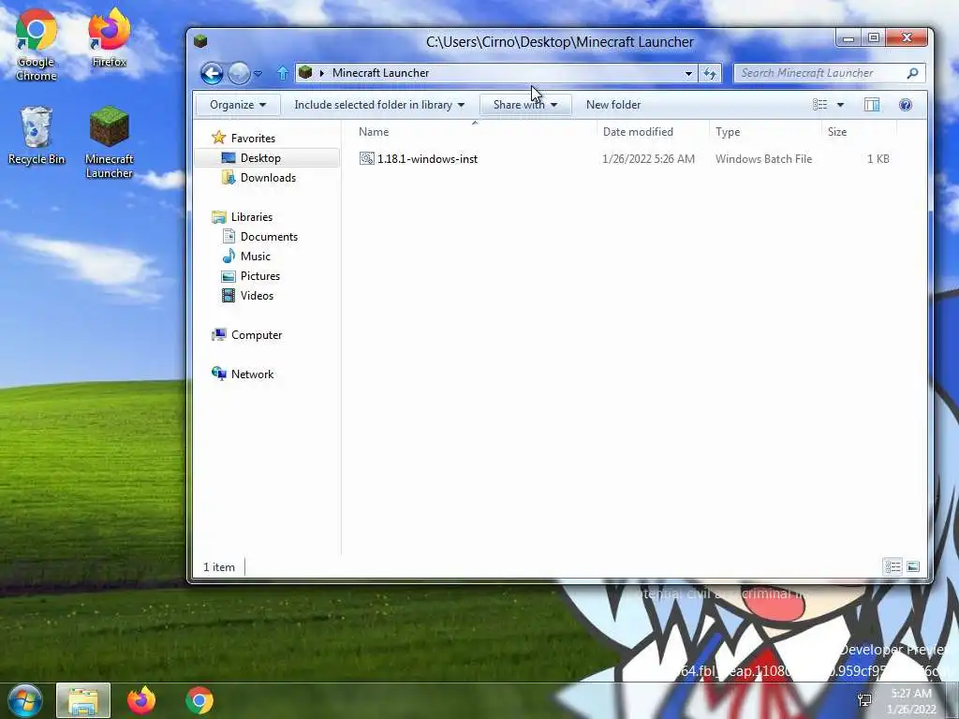This screenshot has width=959, height=719.
Task: Change your view icon button
Action: [819, 105]
